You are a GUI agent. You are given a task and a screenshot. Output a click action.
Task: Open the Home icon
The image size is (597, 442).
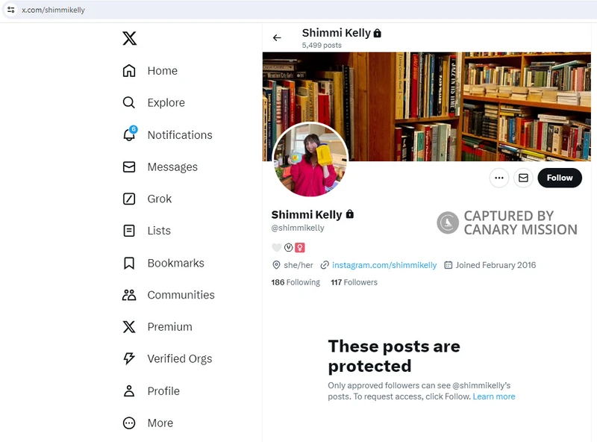coord(129,70)
